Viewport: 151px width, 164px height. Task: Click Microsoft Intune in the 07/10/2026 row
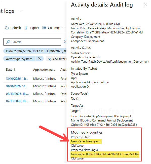pos(45,101)
